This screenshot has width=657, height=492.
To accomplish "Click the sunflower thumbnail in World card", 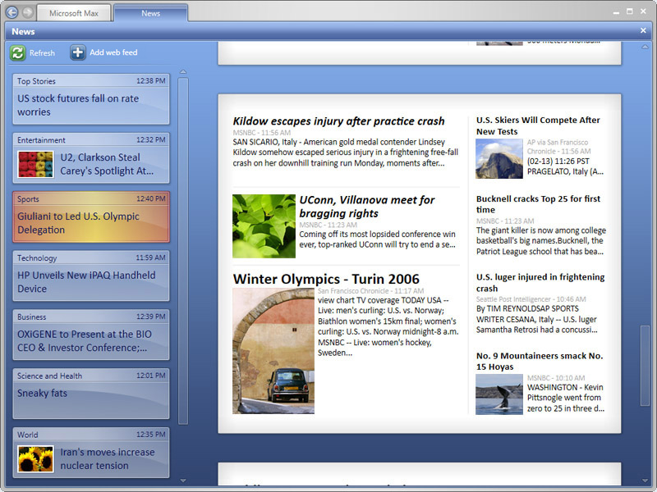I will tap(35, 459).
